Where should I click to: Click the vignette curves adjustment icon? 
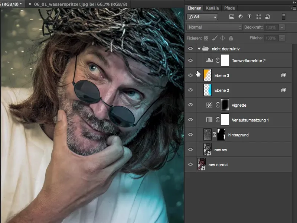point(209,105)
